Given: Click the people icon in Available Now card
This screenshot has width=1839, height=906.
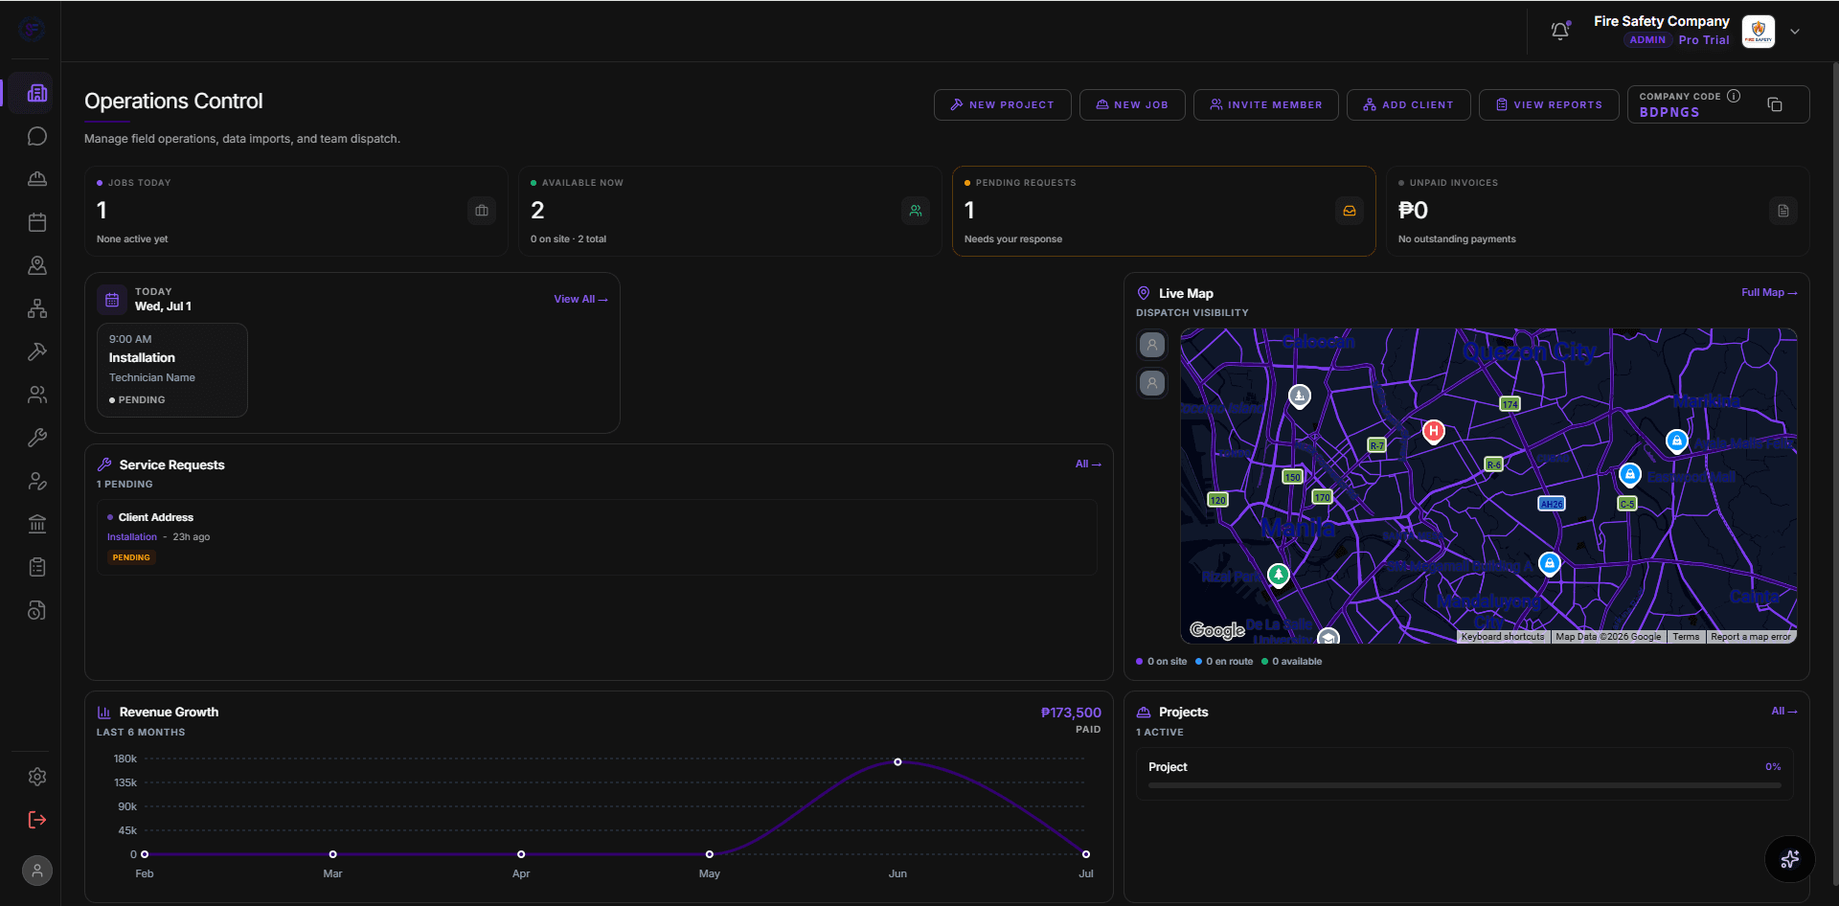Looking at the screenshot, I should tap(916, 211).
